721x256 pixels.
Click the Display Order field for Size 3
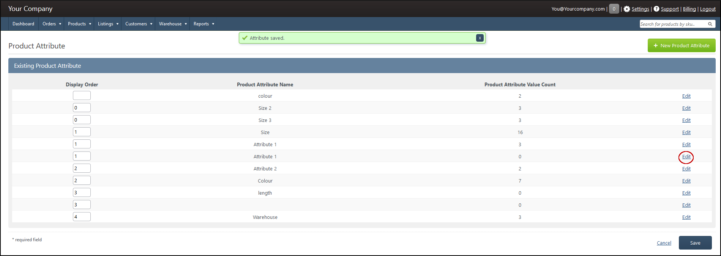click(82, 120)
